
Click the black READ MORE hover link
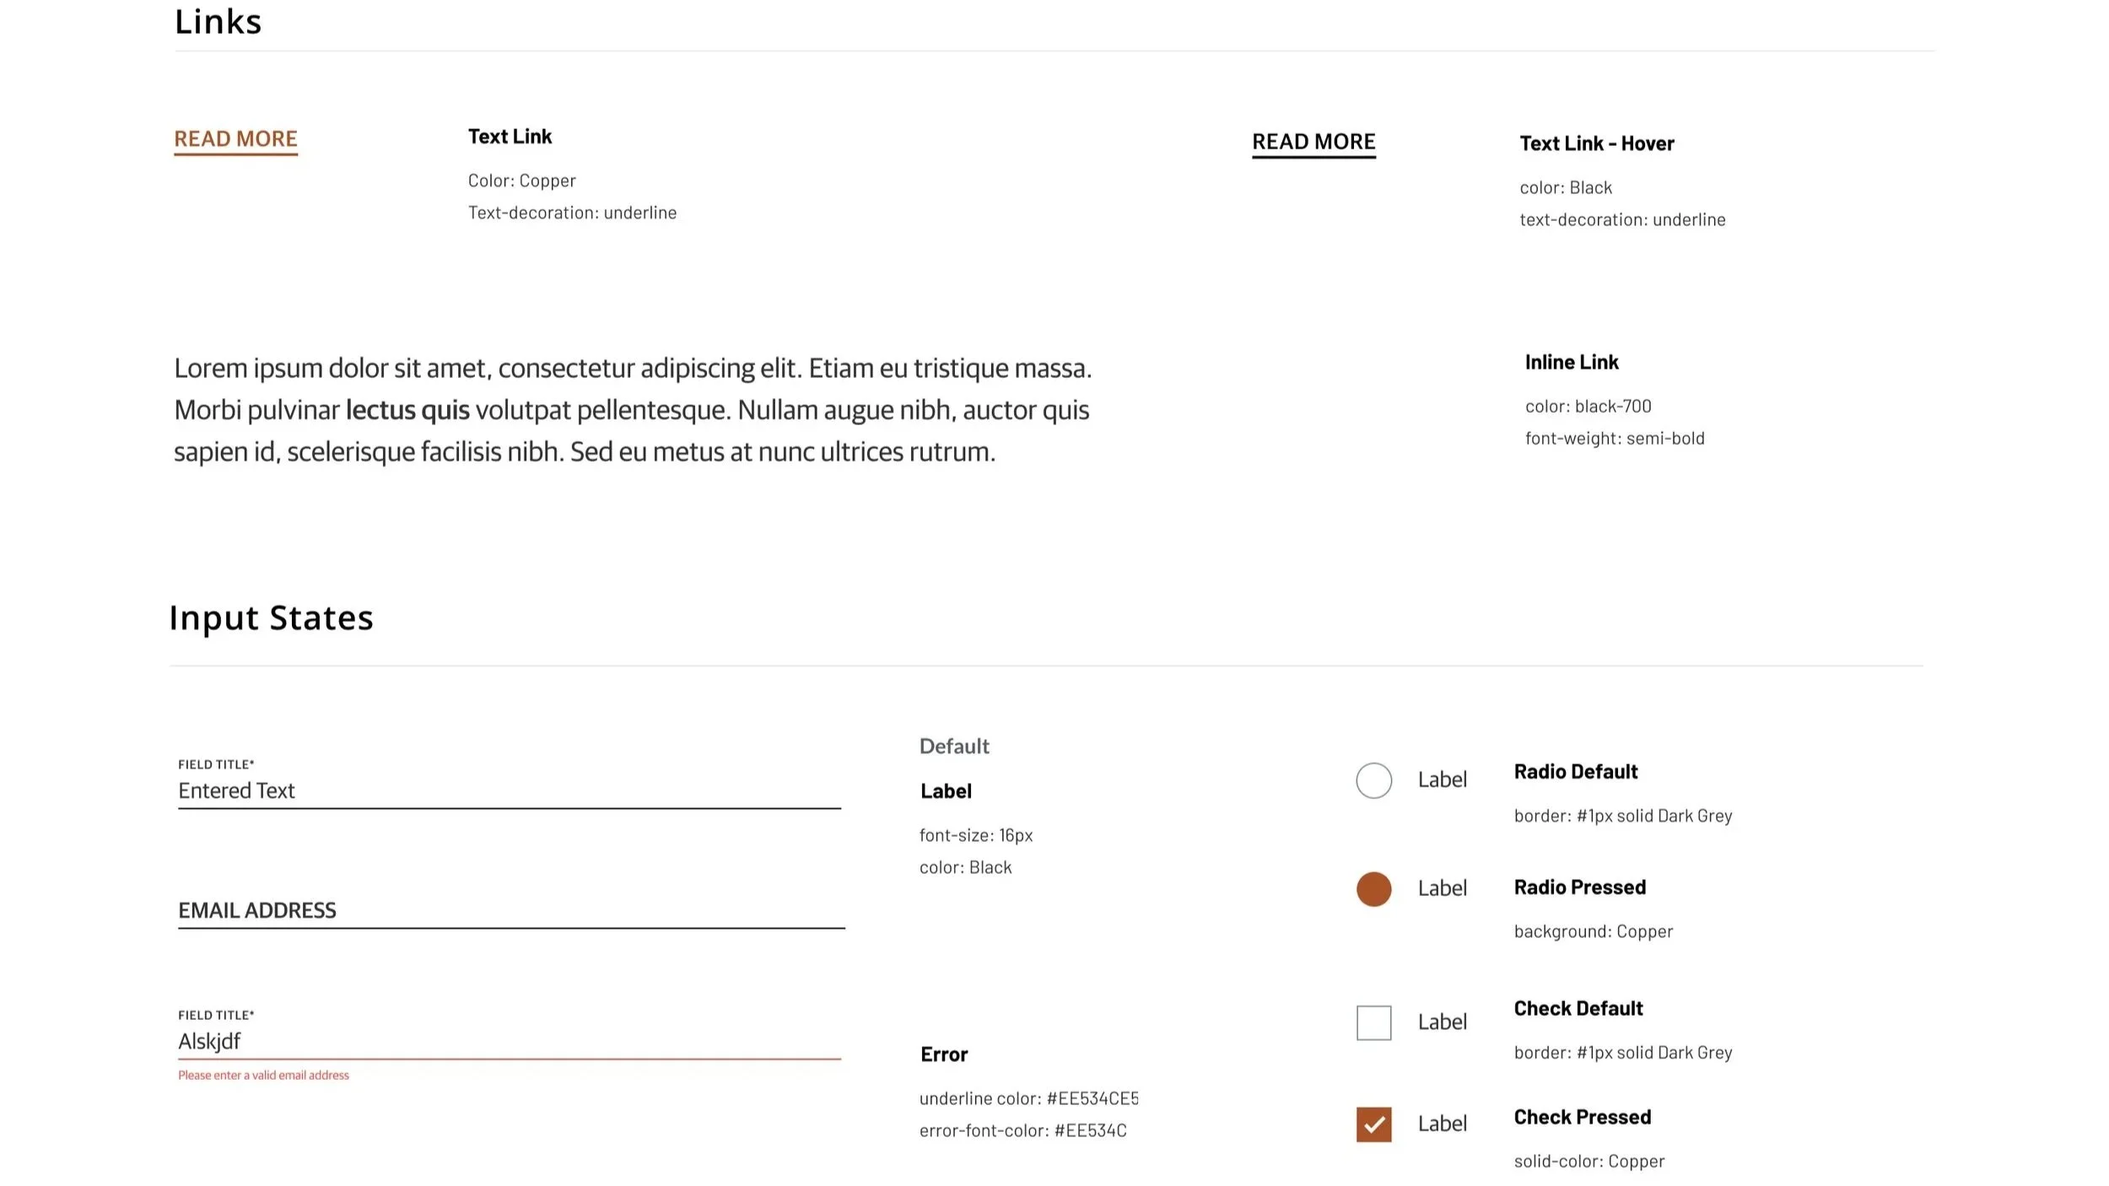pos(1313,142)
